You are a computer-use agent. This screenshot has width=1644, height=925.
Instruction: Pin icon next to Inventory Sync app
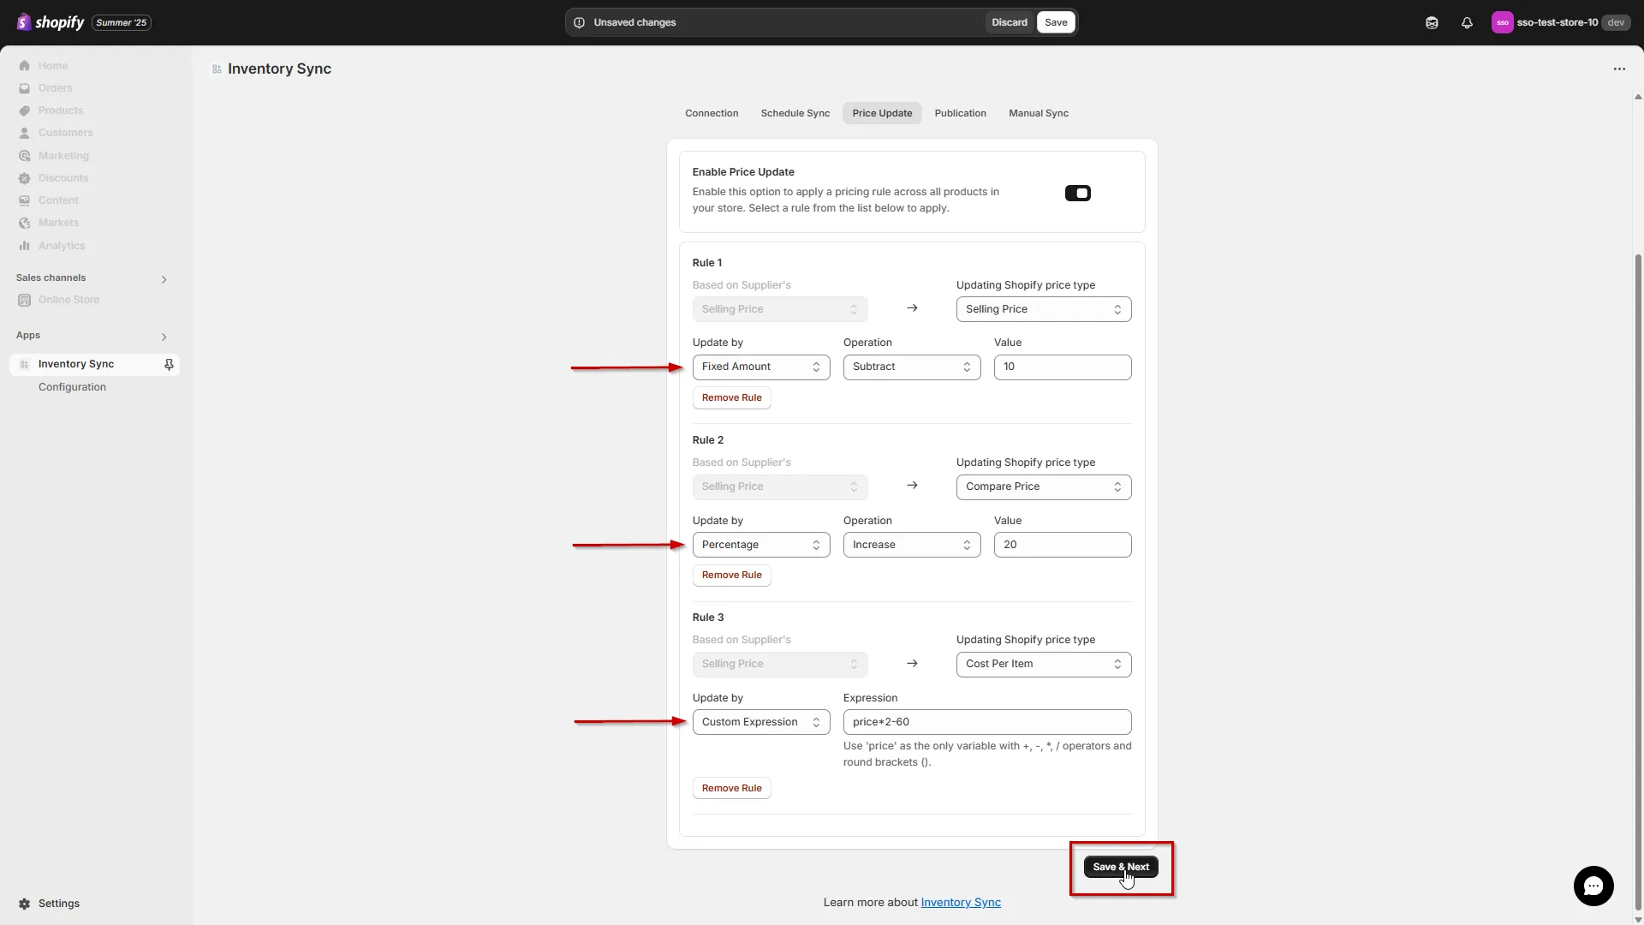point(169,365)
